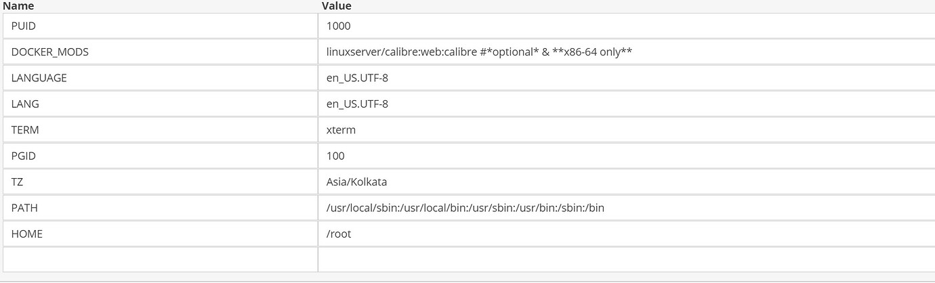Edit the LANG value field

627,104
